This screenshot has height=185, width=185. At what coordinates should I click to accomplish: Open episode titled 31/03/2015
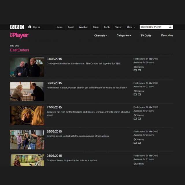54,59
